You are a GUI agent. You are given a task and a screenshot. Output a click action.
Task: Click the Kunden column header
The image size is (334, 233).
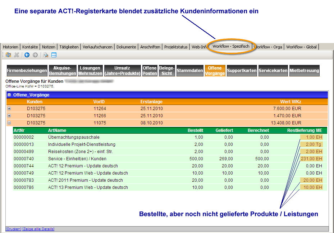(x=35, y=102)
